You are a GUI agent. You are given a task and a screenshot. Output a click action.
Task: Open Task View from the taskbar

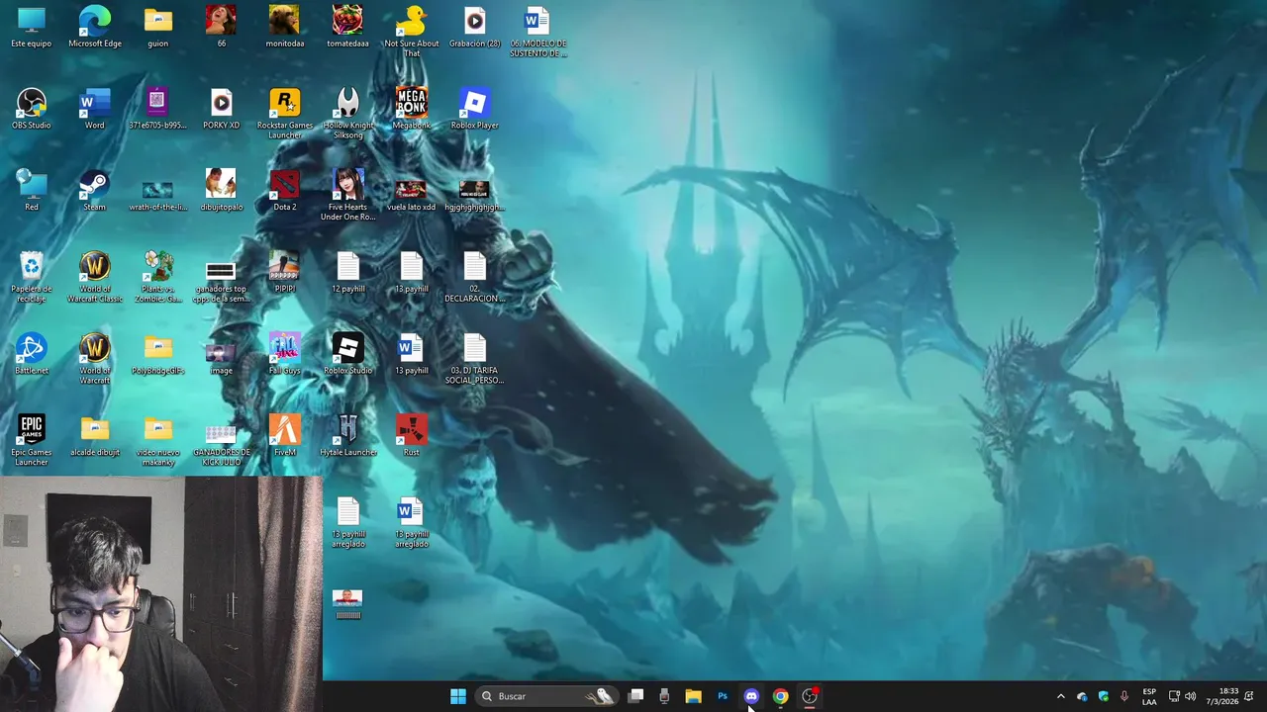coord(635,696)
